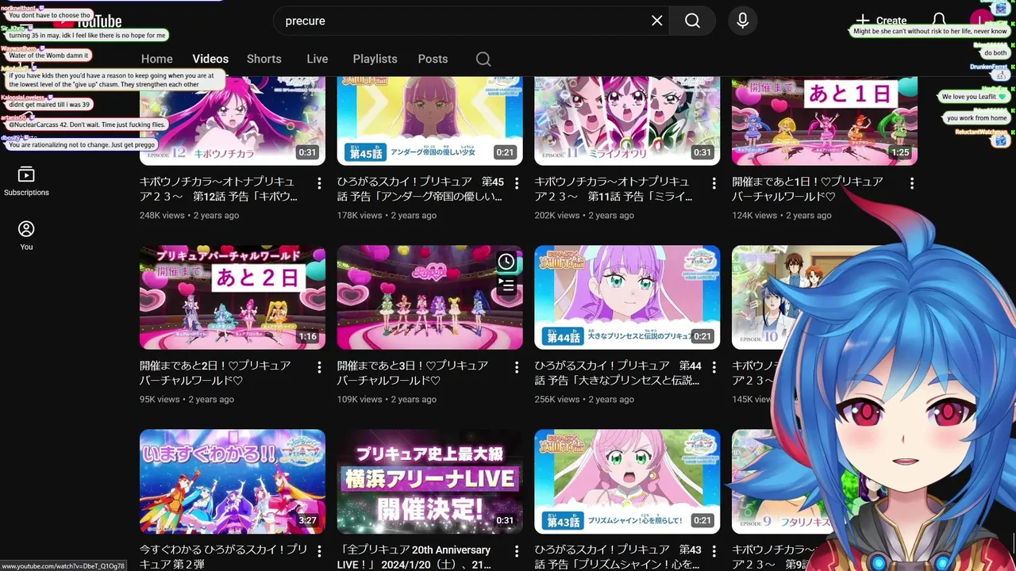Viewport: 1016px width, 571px height.
Task: Open options menu for 第11話 video
Action: coord(714,183)
